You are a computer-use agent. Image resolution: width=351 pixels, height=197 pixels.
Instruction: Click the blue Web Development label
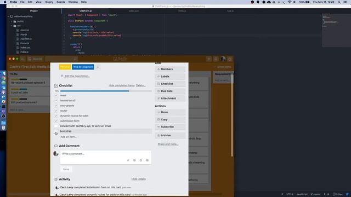coord(83,67)
